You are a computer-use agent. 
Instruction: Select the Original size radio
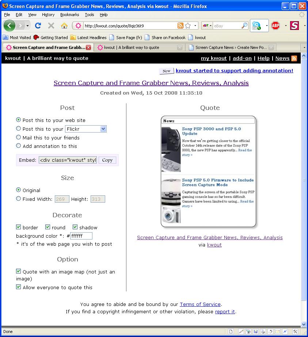(x=19, y=190)
